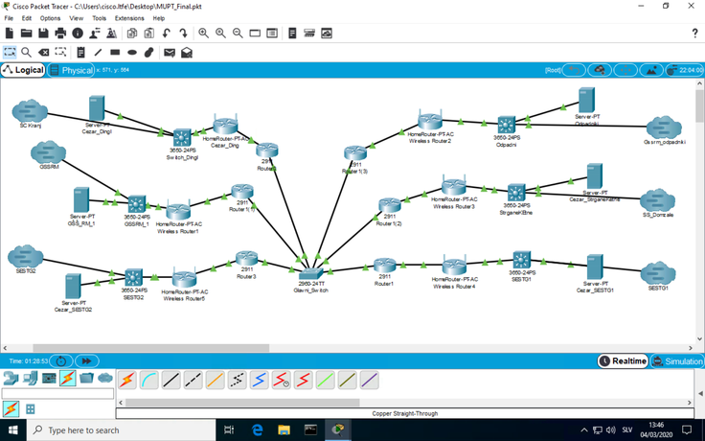
Task: Choose the Console cable connection
Action: tap(148, 381)
